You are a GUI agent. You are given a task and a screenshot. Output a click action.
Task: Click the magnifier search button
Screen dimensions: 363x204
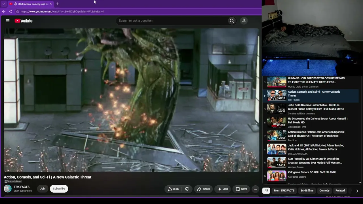(x=232, y=21)
